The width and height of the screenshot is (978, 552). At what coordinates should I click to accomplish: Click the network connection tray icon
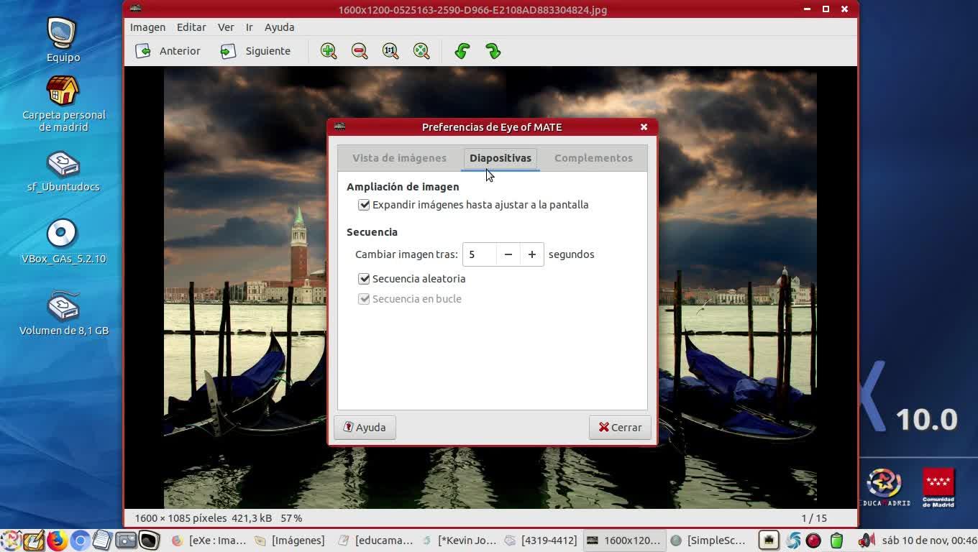769,540
